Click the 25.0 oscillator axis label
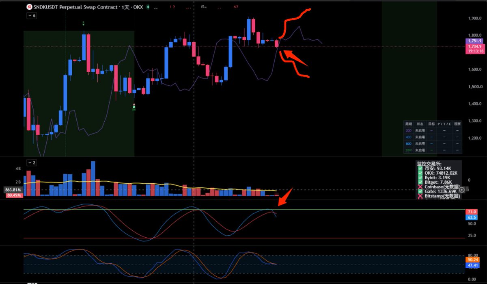This screenshot has width=487, height=284. click(472, 235)
